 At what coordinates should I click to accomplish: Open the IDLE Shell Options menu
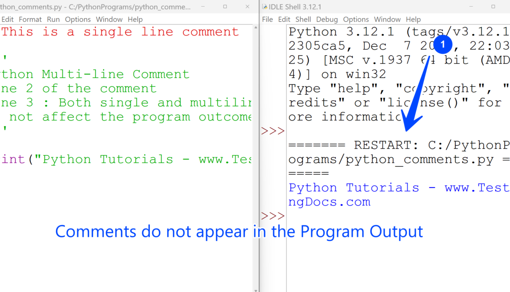coord(356,19)
